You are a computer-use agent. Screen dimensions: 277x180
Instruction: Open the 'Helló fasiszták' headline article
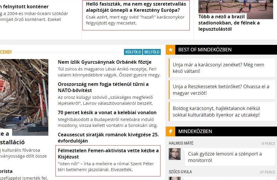coord(136,7)
